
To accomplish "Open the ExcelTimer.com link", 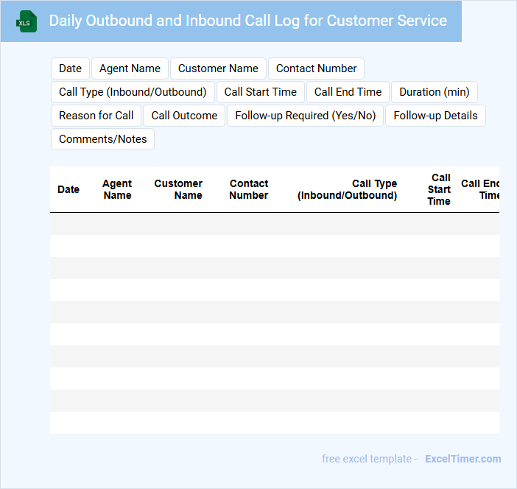I will pos(463,459).
